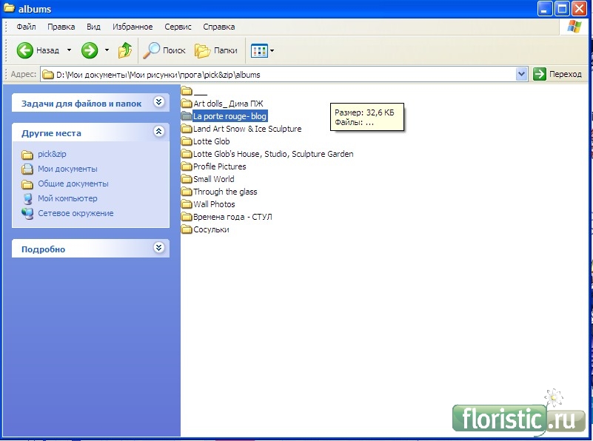Open the Мои документы link
Image resolution: width=593 pixels, height=441 pixels.
point(67,169)
